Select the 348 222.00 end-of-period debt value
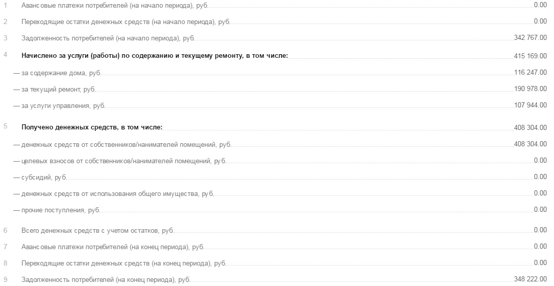The width and height of the screenshot is (554, 286). (x=530, y=279)
